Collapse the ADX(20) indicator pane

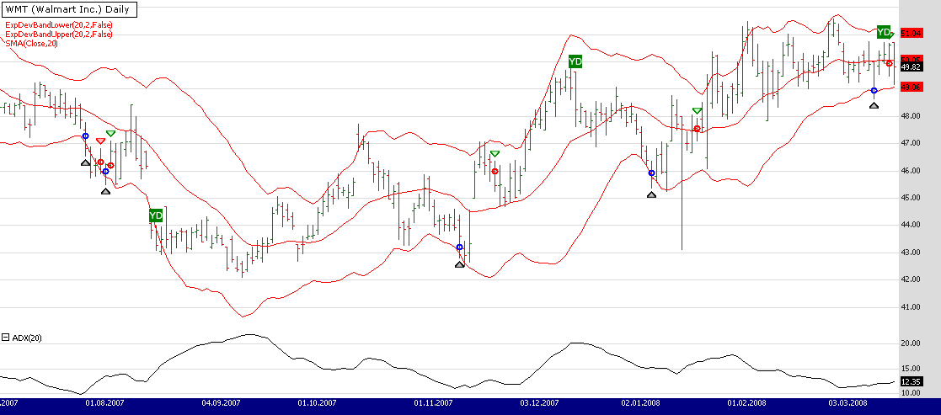pos(5,338)
